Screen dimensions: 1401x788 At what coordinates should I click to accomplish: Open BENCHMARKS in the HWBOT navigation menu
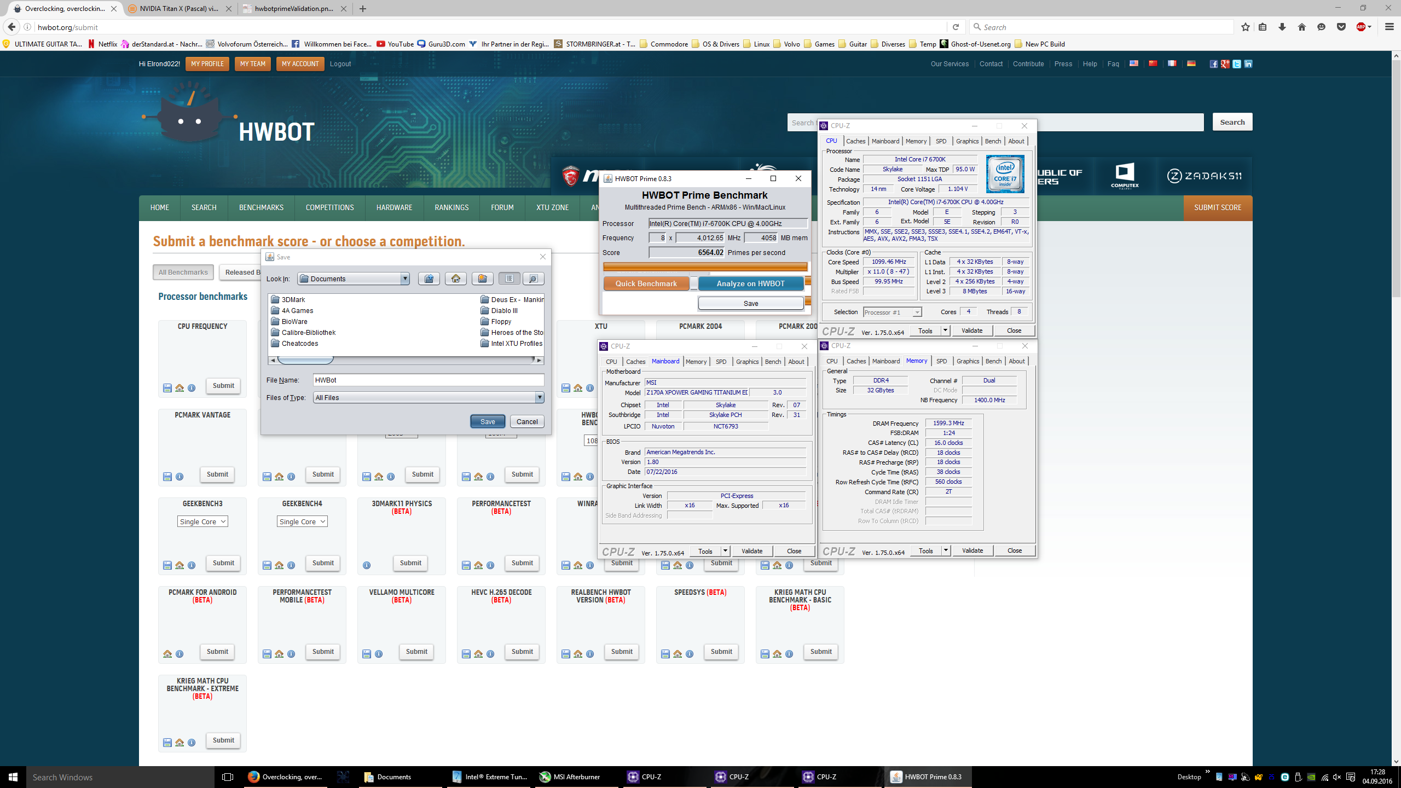(x=261, y=207)
